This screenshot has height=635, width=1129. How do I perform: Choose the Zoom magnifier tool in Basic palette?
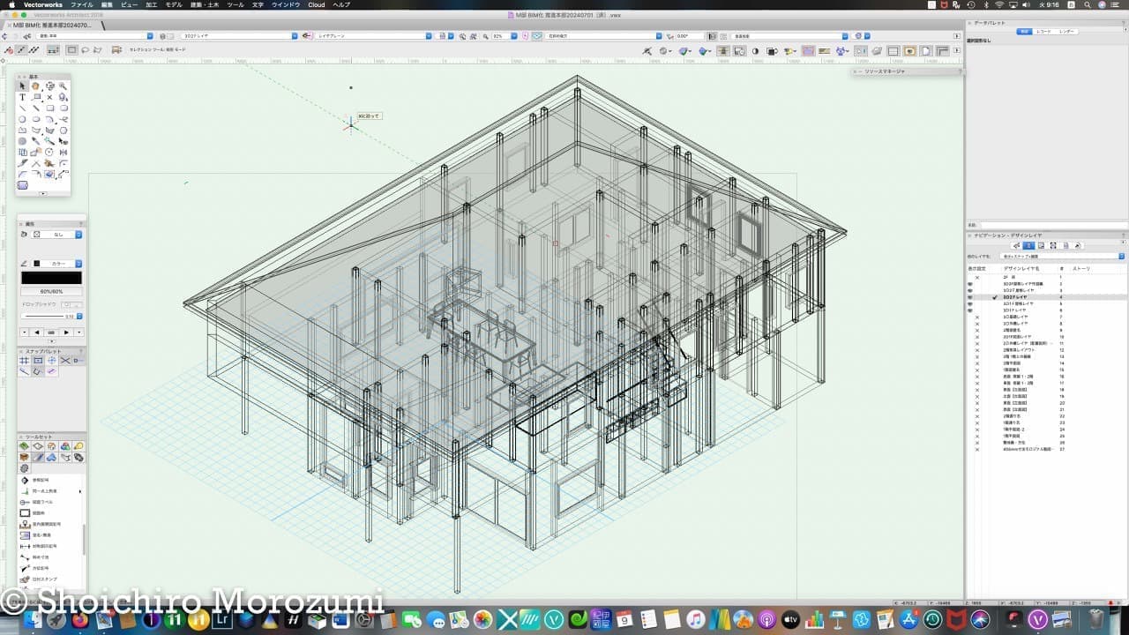pyautogui.click(x=64, y=86)
